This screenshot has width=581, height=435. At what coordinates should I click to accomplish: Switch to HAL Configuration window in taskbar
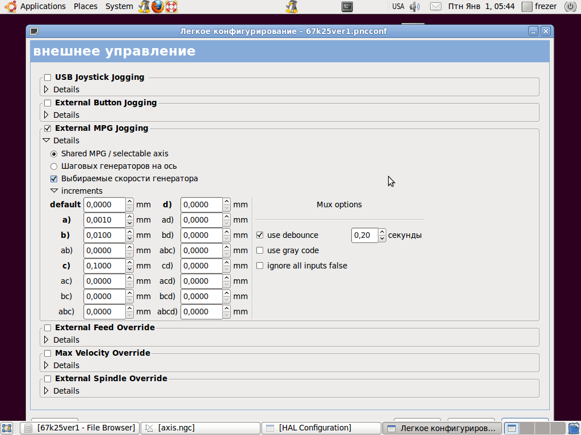coord(321,428)
